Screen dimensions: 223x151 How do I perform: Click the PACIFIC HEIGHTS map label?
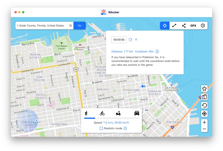tap(41, 97)
